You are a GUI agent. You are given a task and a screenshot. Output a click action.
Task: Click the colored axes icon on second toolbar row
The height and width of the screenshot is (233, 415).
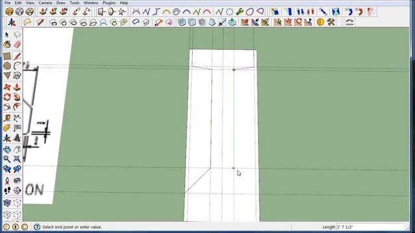click(x=12, y=22)
